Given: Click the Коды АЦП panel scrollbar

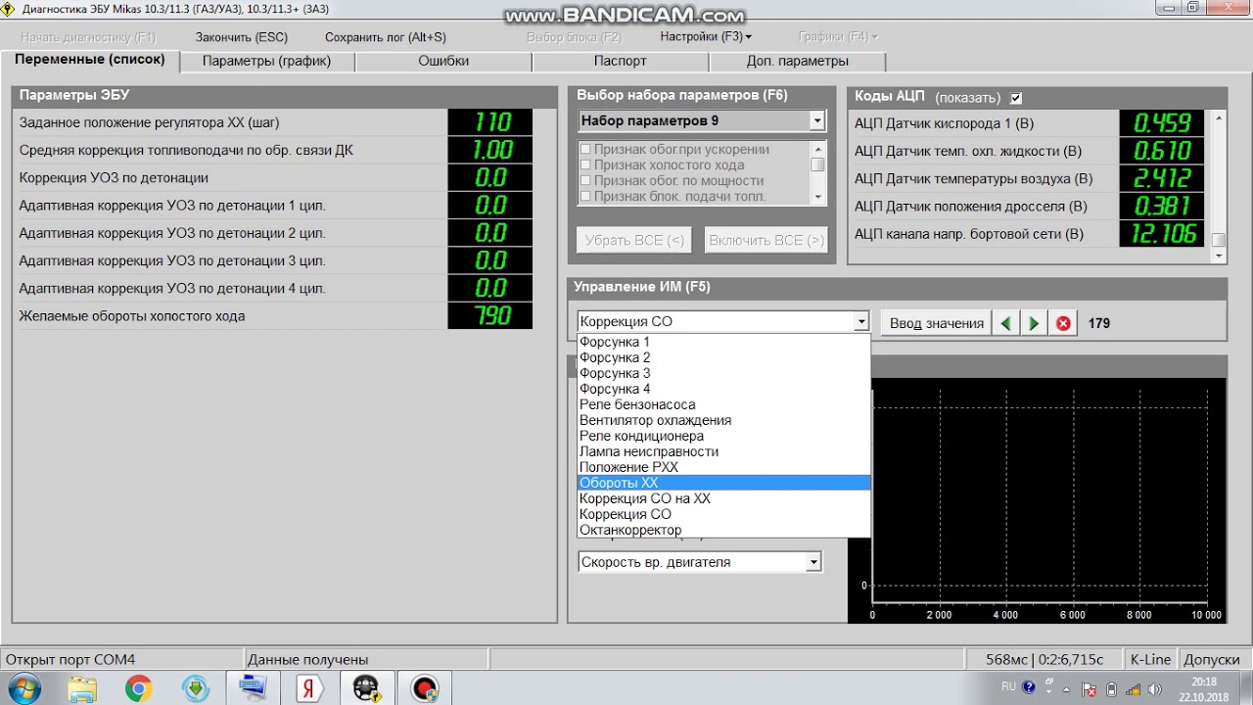Looking at the screenshot, I should click(x=1219, y=186).
